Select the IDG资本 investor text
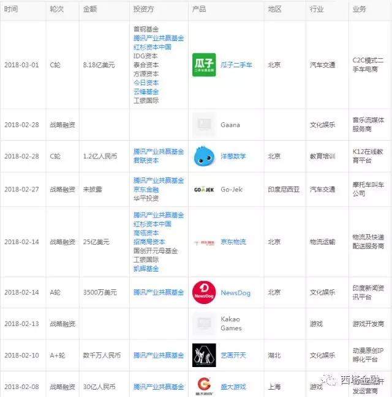 145,56
